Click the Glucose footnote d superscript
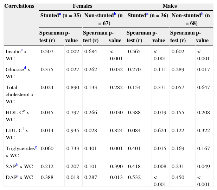The height and width of the screenshot is (190, 217). click(x=25, y=68)
